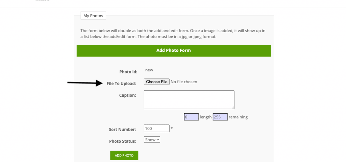Click inside the Caption text area
The height and width of the screenshot is (162, 346).
tap(189, 100)
